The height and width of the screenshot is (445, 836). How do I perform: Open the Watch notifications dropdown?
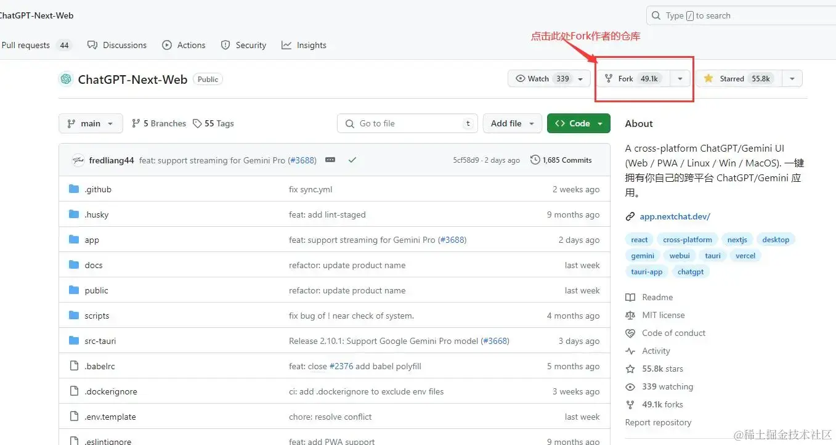click(549, 78)
